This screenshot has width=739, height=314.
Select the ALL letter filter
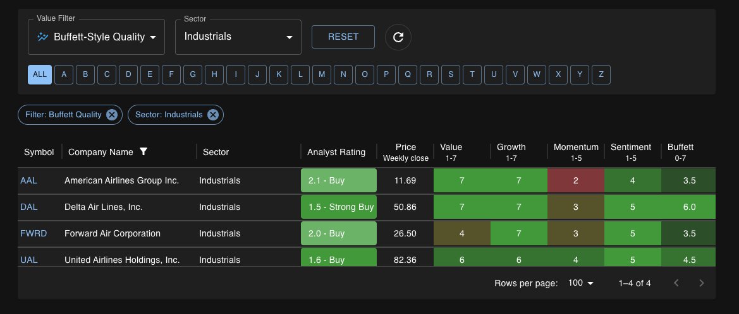[40, 75]
